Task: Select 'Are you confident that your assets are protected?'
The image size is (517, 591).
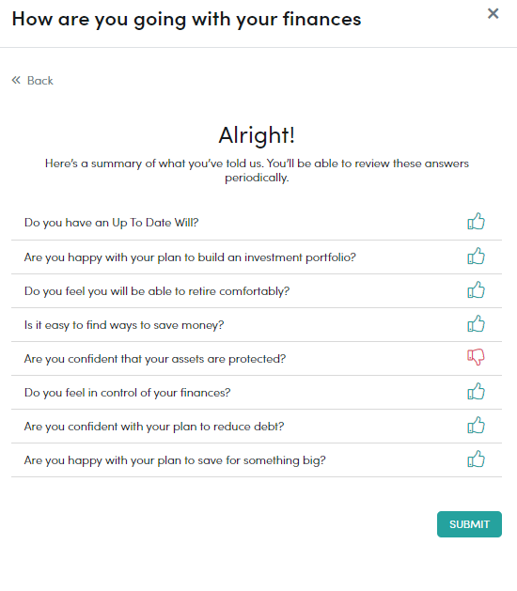Action: (x=155, y=359)
